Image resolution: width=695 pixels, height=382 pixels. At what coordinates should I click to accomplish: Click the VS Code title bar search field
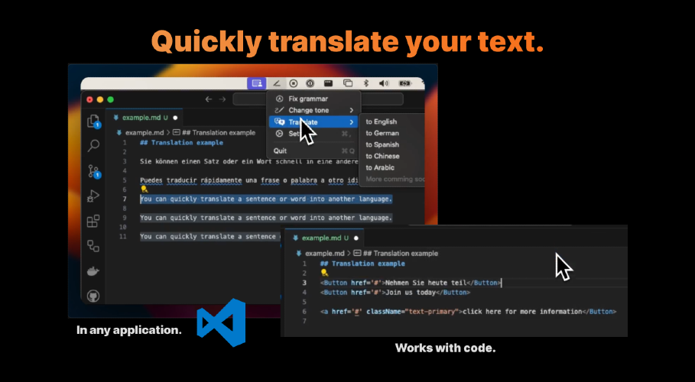[x=318, y=99]
